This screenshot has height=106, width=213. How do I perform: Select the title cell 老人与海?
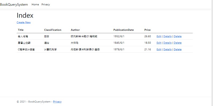[23, 36]
